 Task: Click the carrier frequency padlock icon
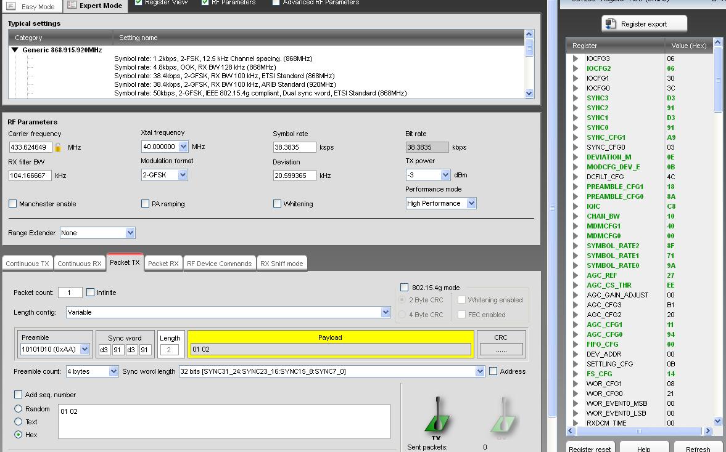click(x=58, y=147)
